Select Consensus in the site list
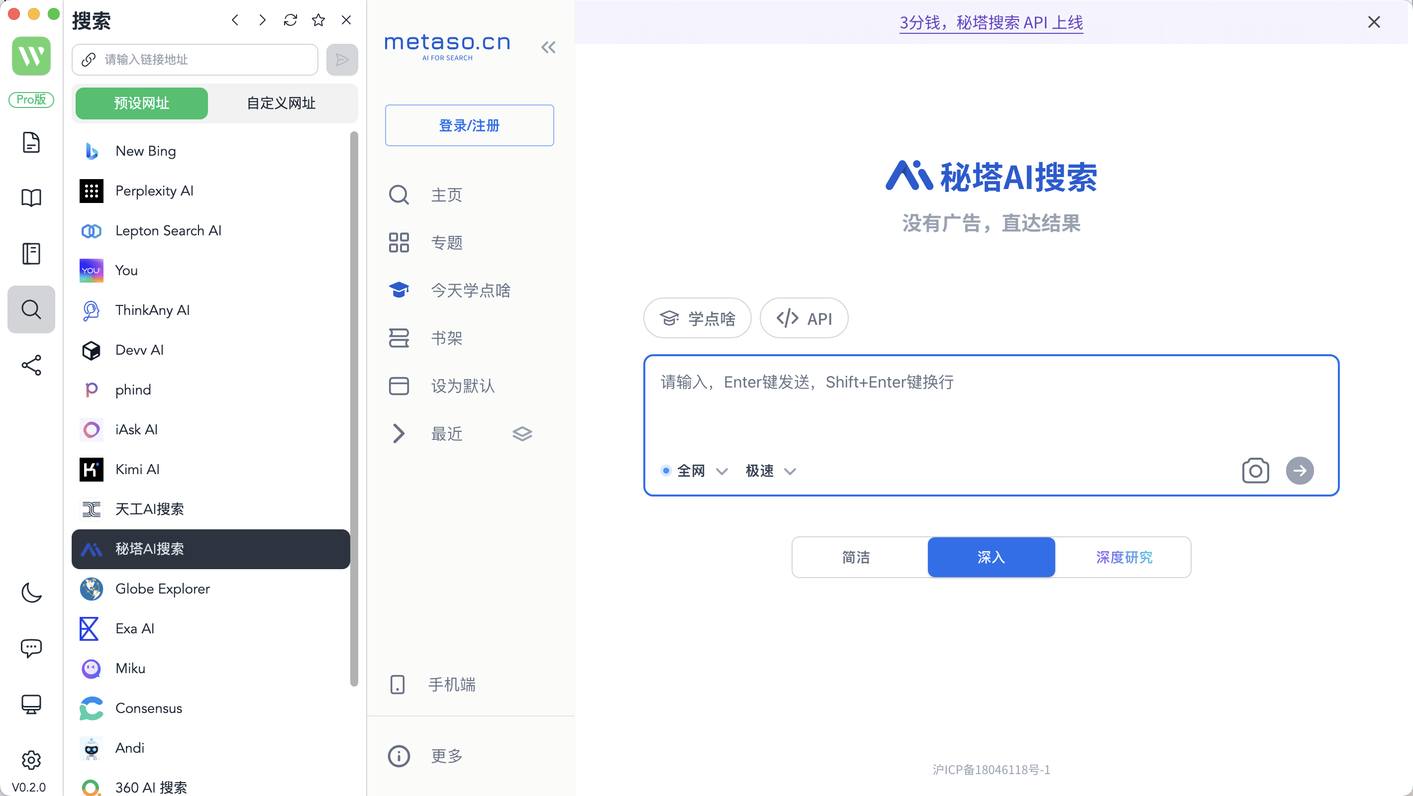 210,708
